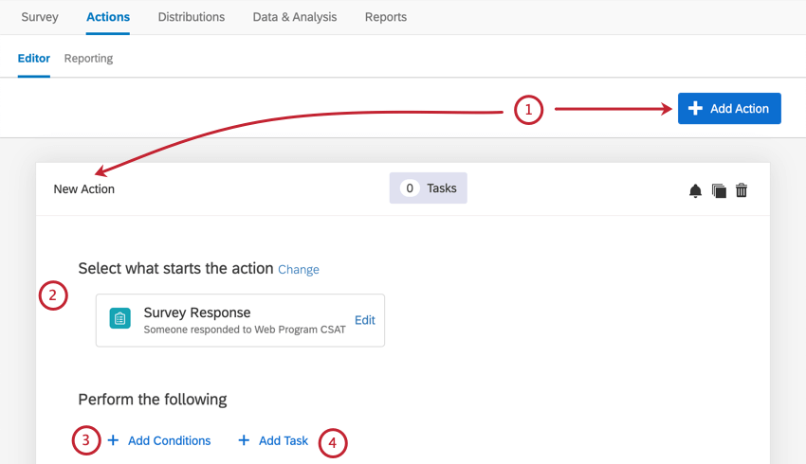
Task: Click the plus icon beside Add Conditions
Action: point(113,440)
